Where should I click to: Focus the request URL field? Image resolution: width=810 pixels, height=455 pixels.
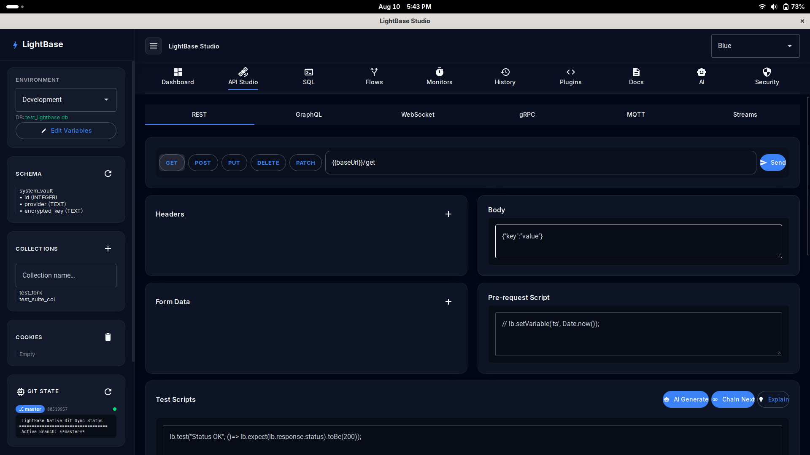tap(540, 163)
